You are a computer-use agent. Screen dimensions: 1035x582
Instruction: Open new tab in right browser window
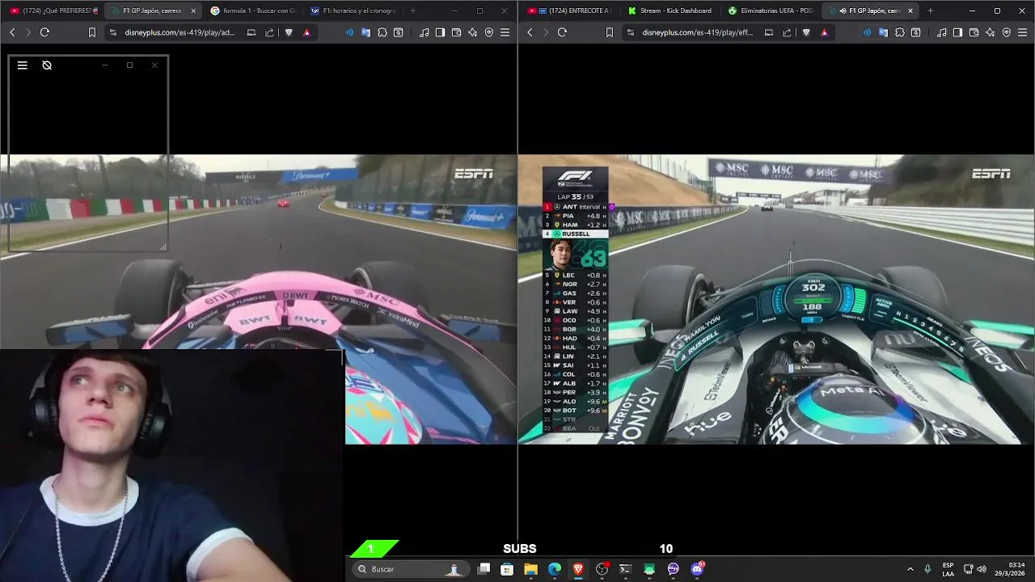[x=930, y=11]
